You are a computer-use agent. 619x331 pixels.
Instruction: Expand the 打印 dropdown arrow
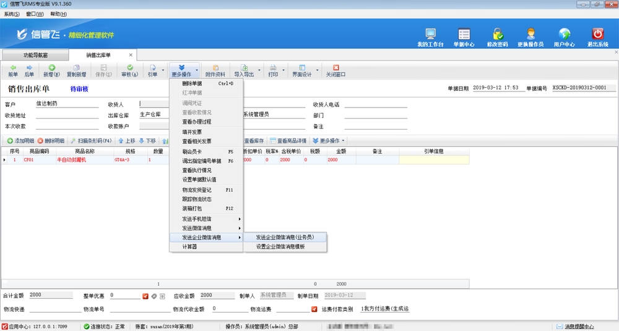(284, 70)
